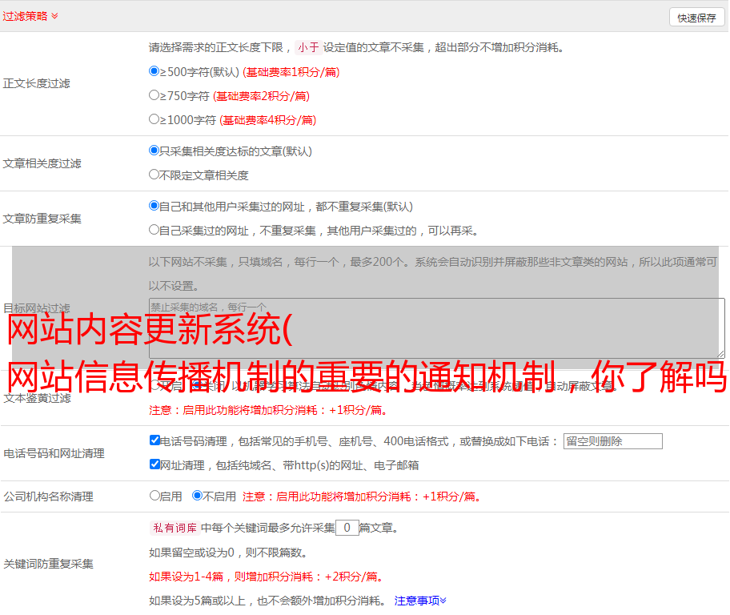730x615 pixels.
Task: Click the replacement phone 留空则删除 field
Action: coord(612,441)
